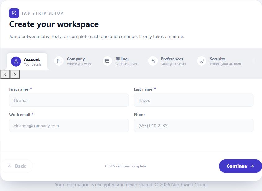Select the Account tab
Screen dimensions: 262x191
coord(27,62)
